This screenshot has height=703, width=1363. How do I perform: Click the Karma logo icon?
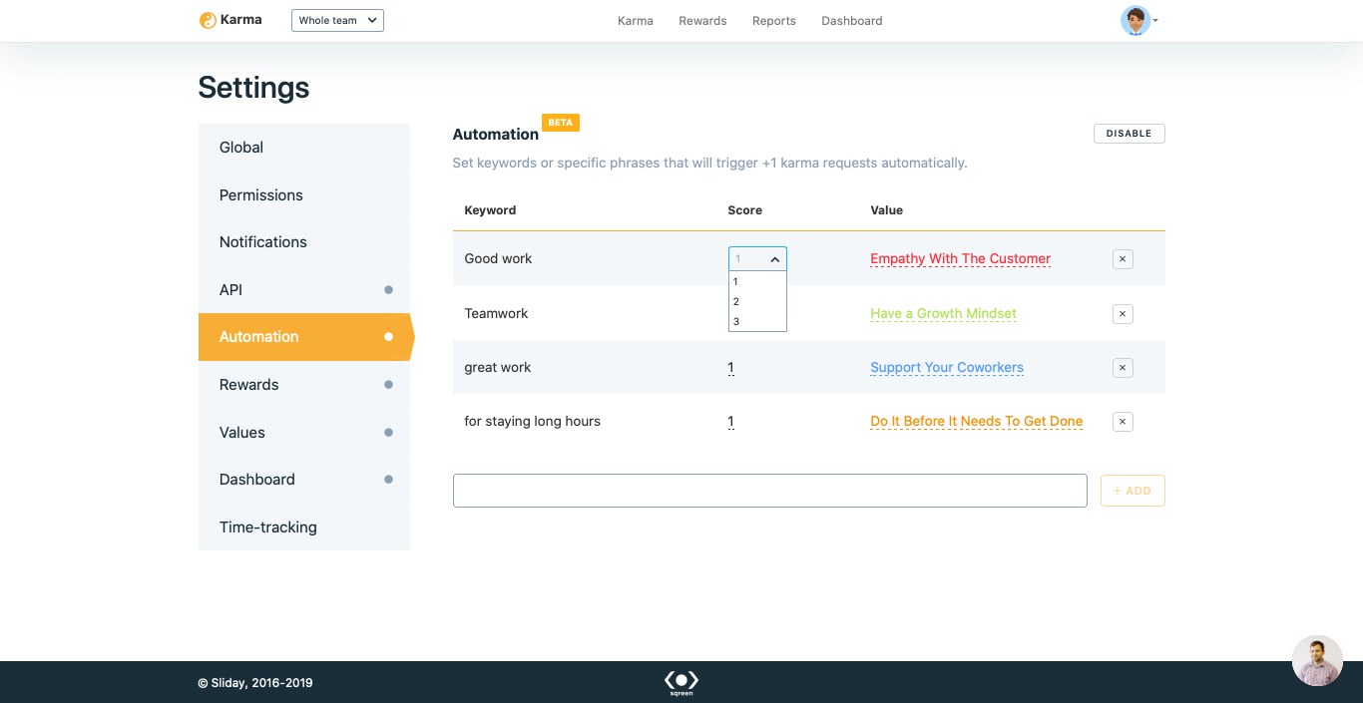pyautogui.click(x=208, y=20)
